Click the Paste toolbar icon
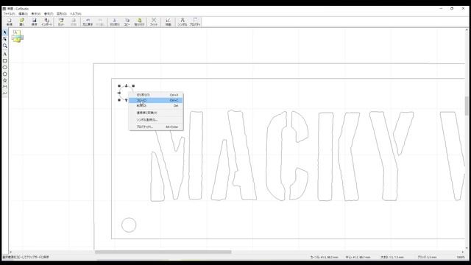This screenshot has height=265, width=471. [139, 21]
